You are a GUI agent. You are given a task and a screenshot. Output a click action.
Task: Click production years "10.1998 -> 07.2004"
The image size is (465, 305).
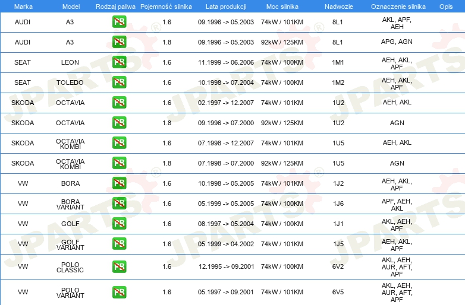click(226, 82)
